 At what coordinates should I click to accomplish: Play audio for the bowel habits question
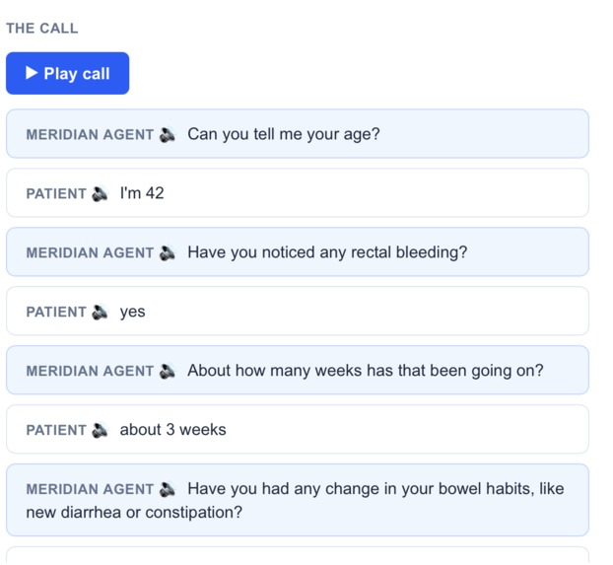(x=168, y=489)
